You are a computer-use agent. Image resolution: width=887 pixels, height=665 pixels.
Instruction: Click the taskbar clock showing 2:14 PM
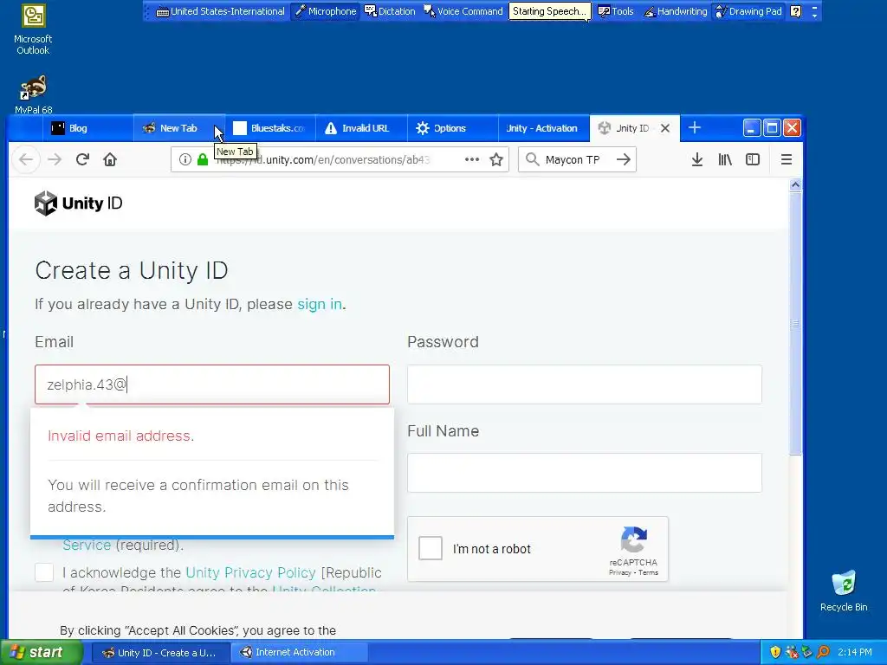854,652
